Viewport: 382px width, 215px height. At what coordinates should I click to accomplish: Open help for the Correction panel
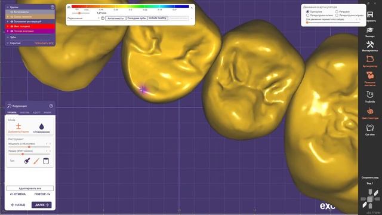tap(51, 106)
